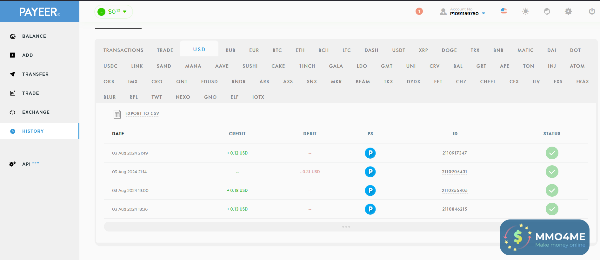Click the date "03 Aug 2024 18:36"
The width and height of the screenshot is (600, 260).
tap(130, 209)
